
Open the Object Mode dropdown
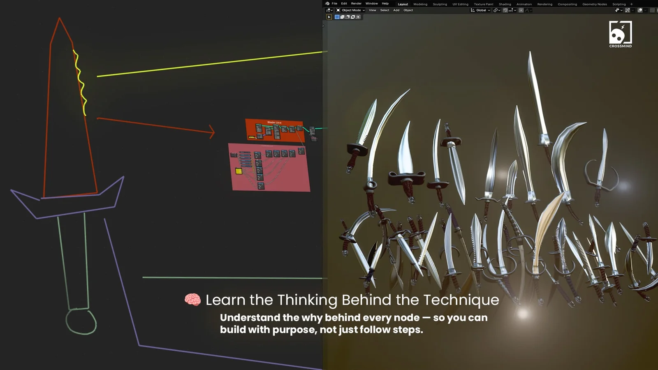click(x=352, y=10)
